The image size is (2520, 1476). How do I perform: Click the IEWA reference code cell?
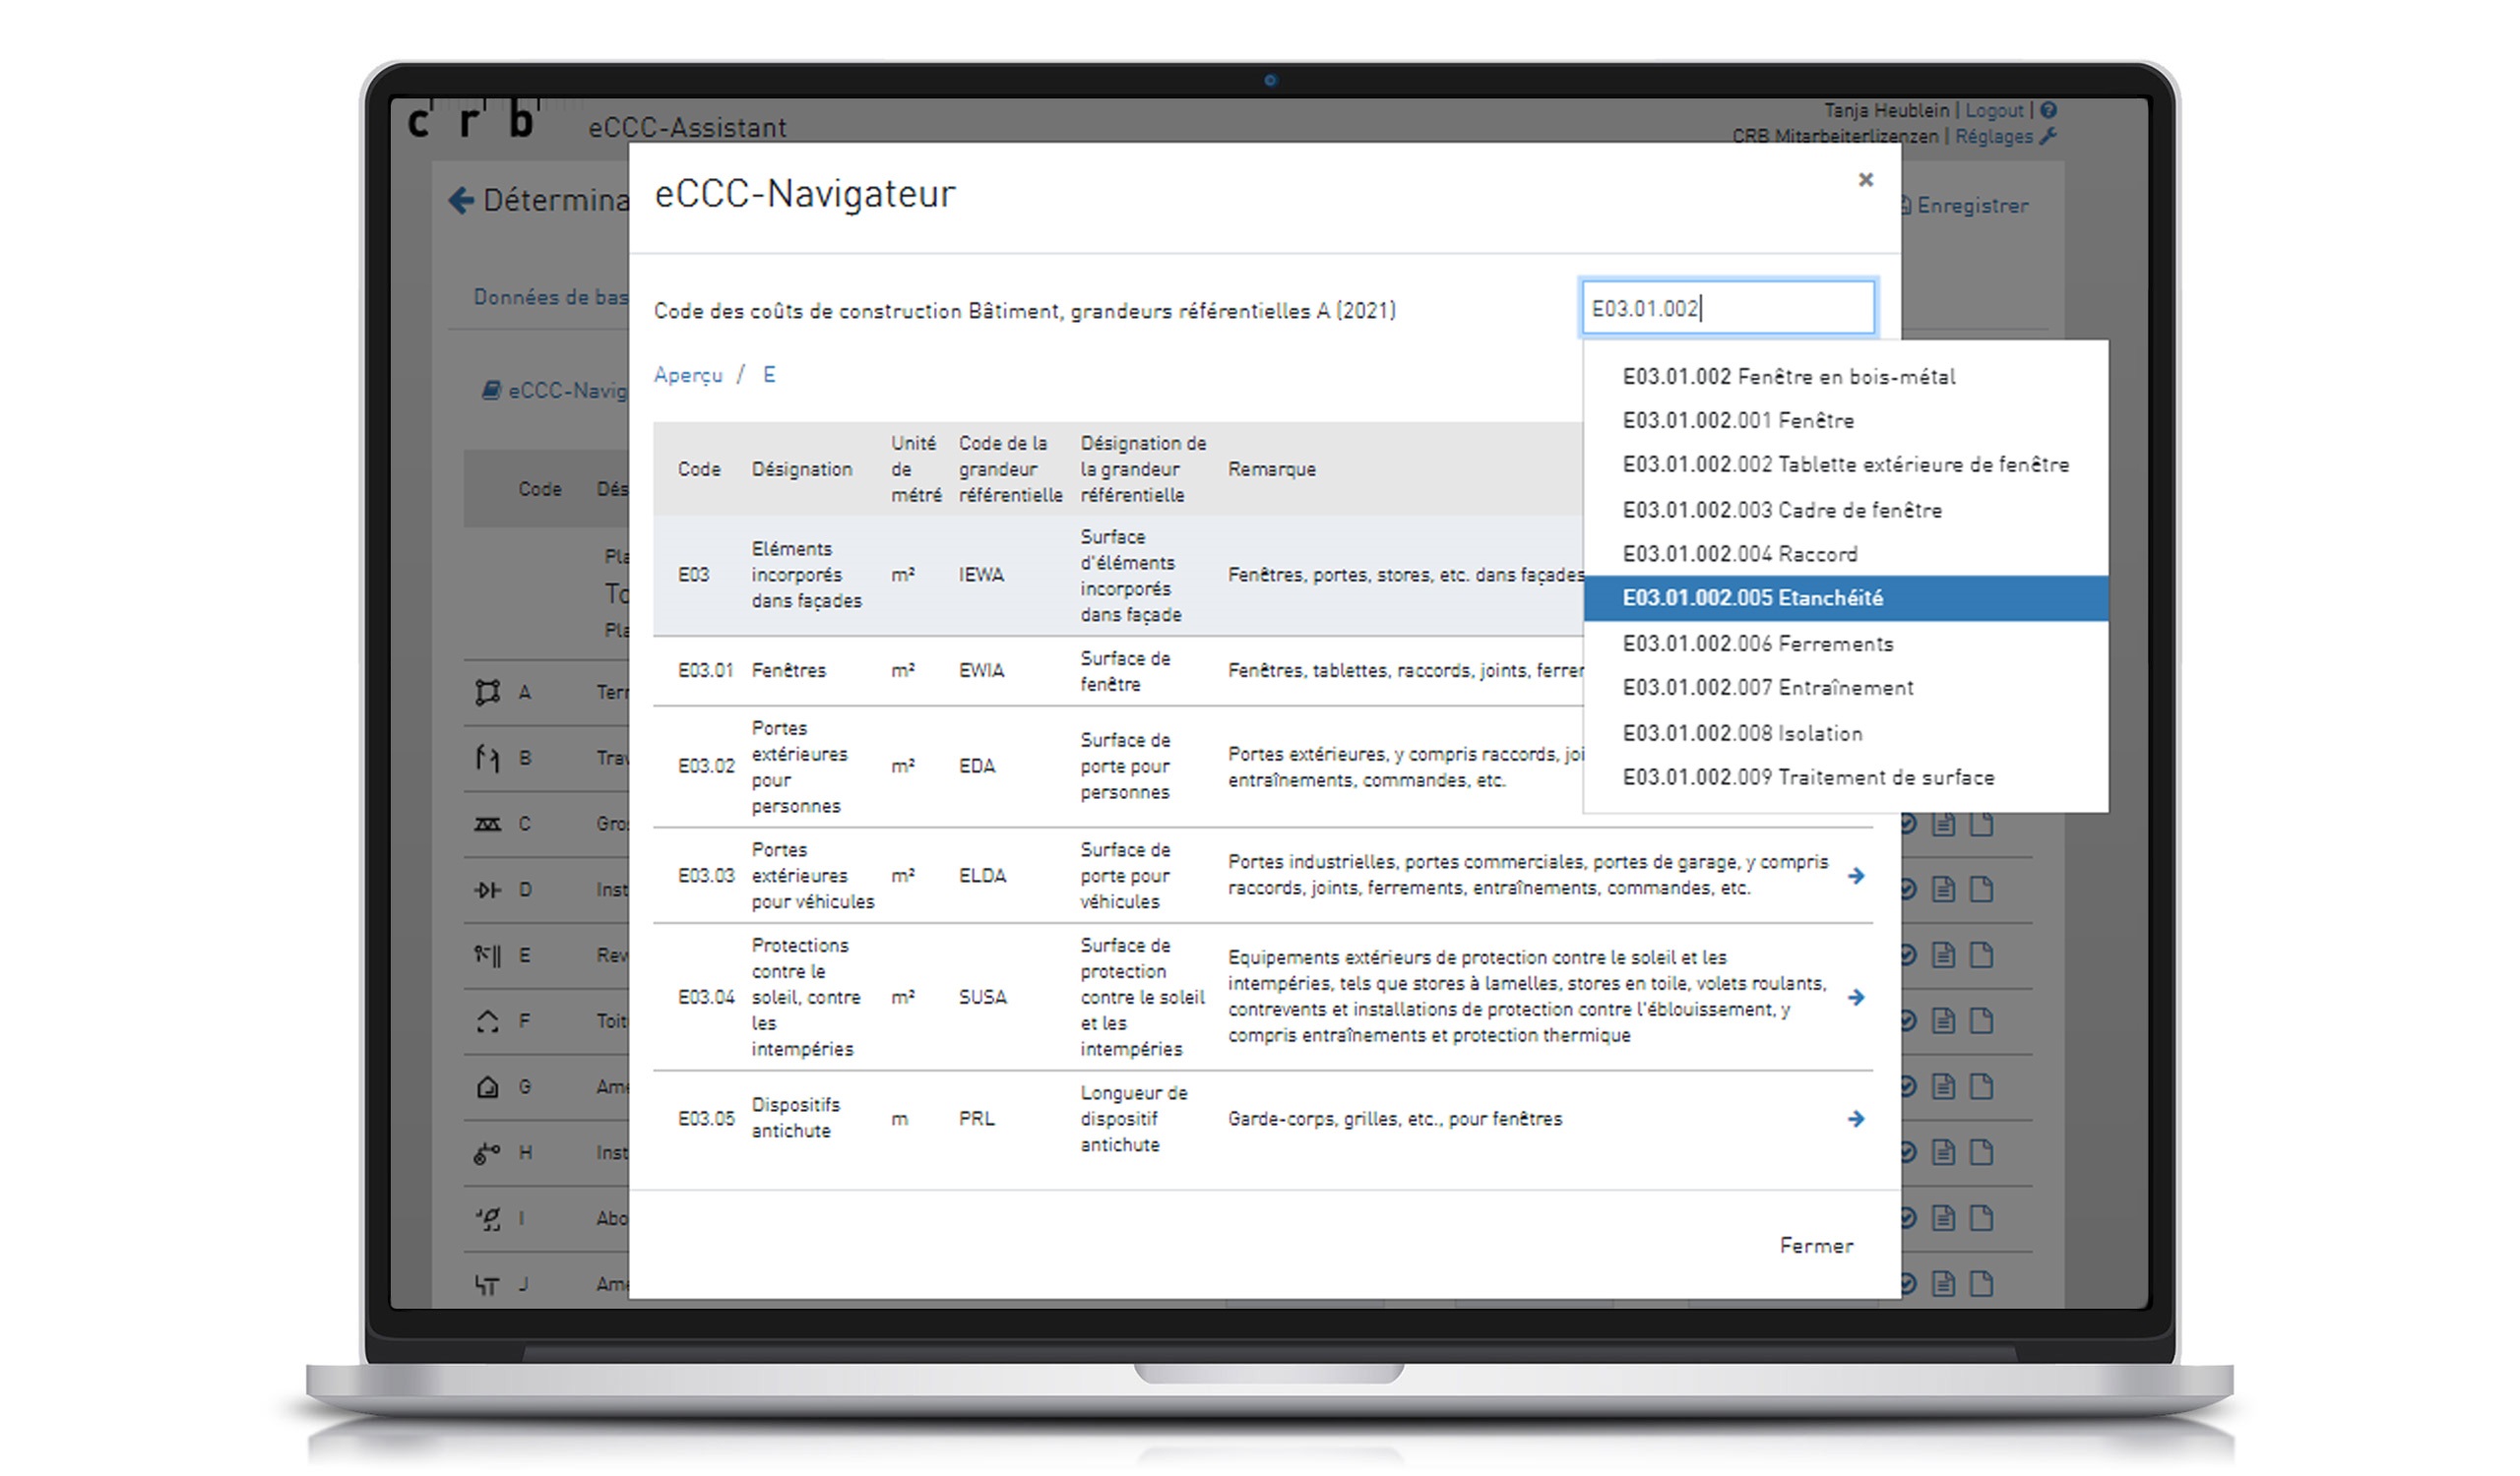pos(981,576)
